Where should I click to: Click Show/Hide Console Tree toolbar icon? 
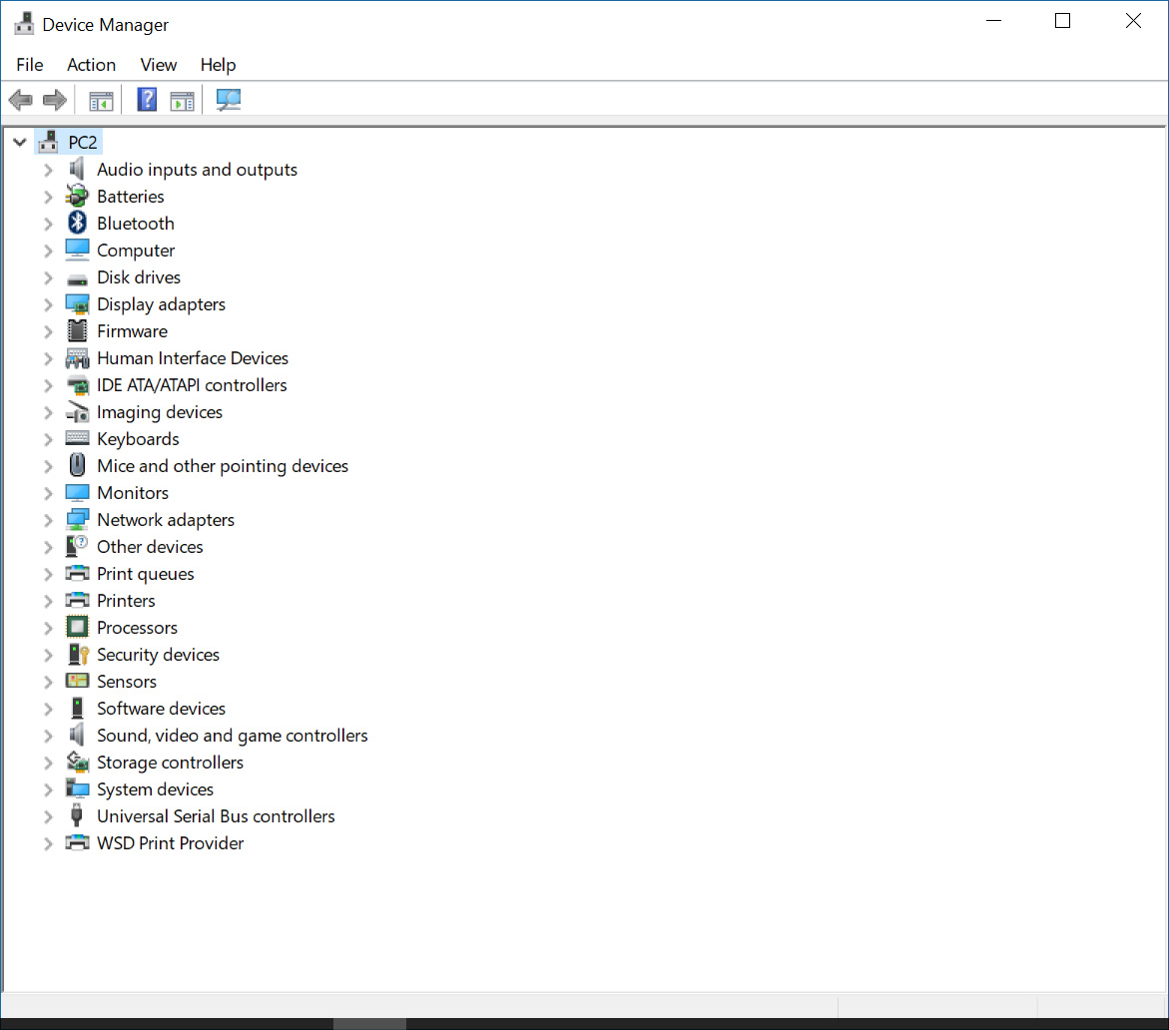coord(101,100)
